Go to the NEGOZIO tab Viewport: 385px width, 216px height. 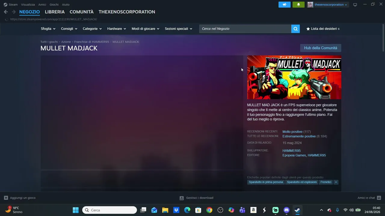tap(29, 12)
